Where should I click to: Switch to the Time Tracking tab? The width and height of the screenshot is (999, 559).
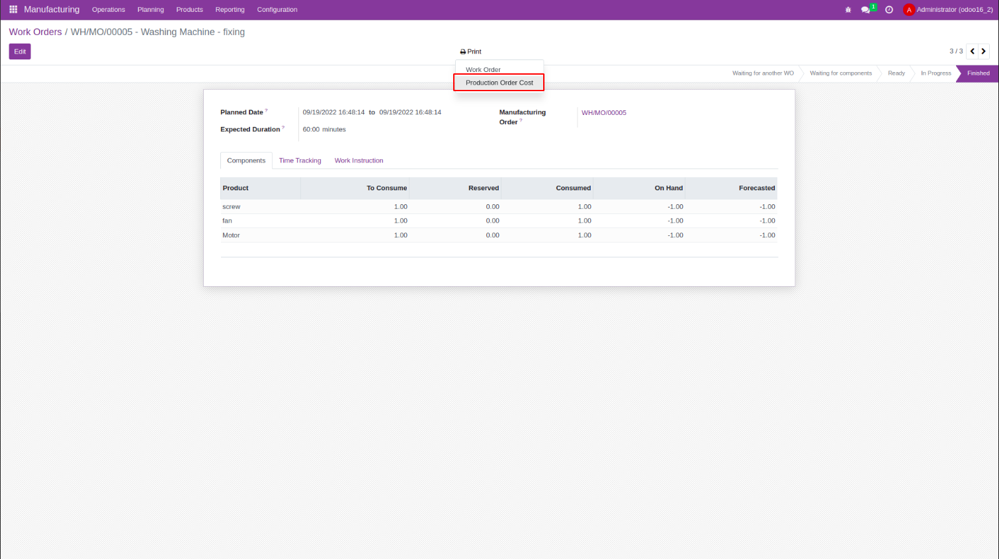point(300,161)
